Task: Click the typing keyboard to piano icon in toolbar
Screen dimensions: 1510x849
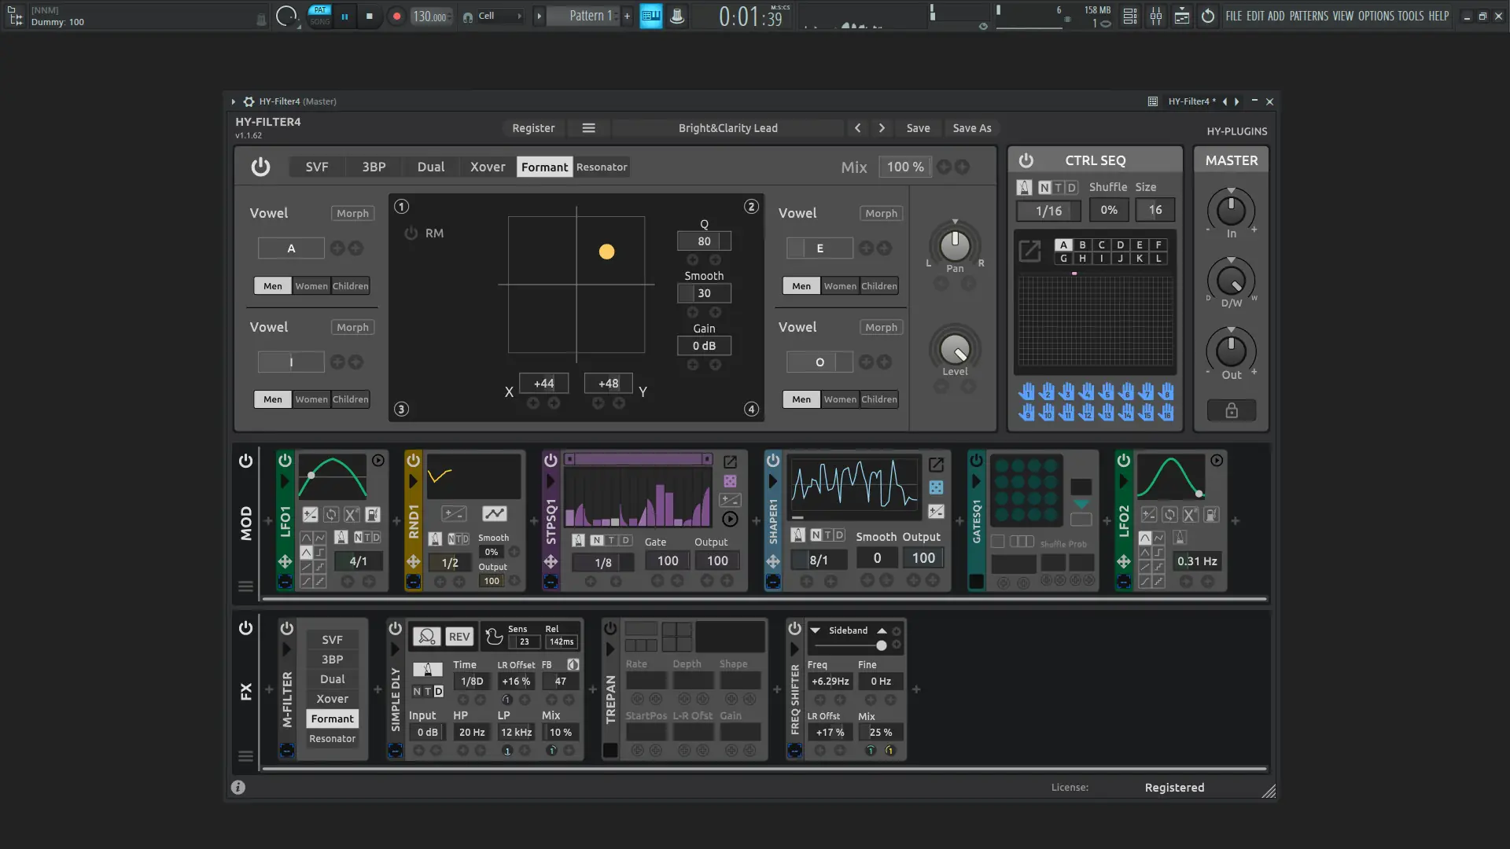Action: [x=651, y=16]
